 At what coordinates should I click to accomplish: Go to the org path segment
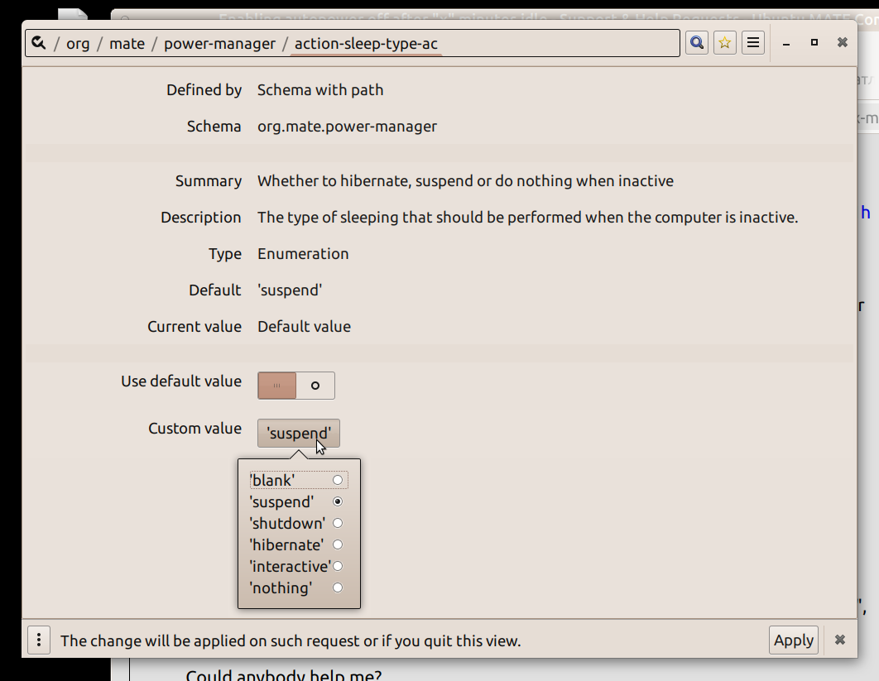click(77, 44)
